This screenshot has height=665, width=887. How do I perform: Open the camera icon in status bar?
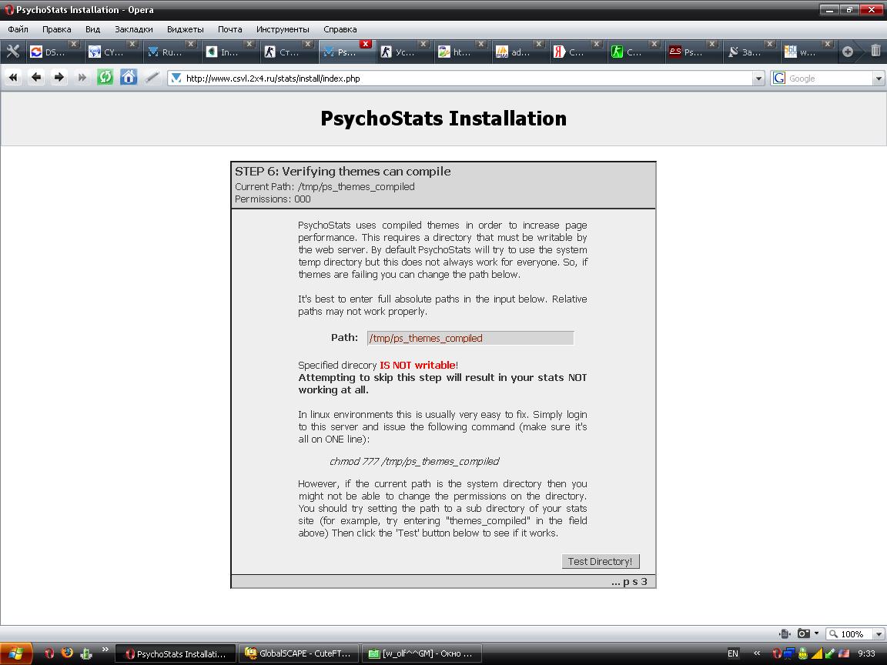[803, 633]
